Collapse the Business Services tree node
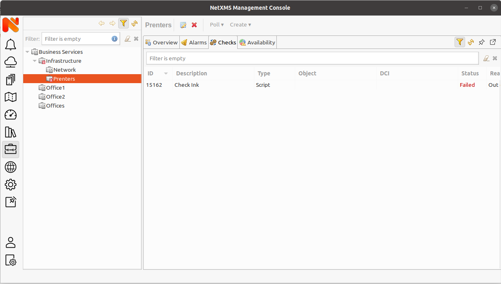 (x=27, y=52)
